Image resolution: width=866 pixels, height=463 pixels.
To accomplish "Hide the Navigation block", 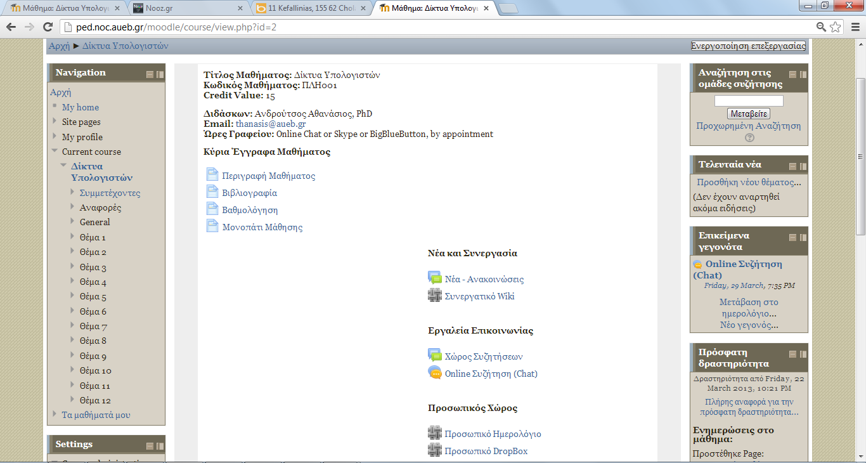I will click(150, 74).
